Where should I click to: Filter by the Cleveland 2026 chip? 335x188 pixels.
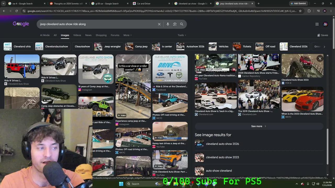295,46
